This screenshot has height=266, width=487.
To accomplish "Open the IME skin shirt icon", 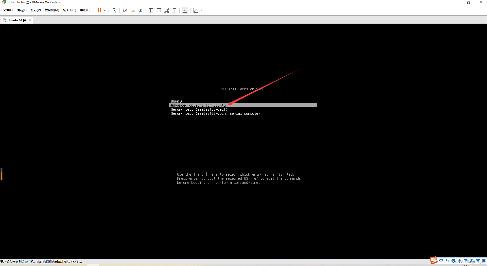I will 478,261.
